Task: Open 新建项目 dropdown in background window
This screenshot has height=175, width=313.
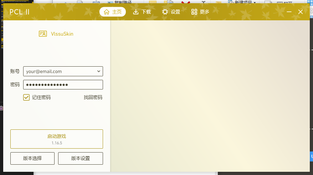Action: 246,2
